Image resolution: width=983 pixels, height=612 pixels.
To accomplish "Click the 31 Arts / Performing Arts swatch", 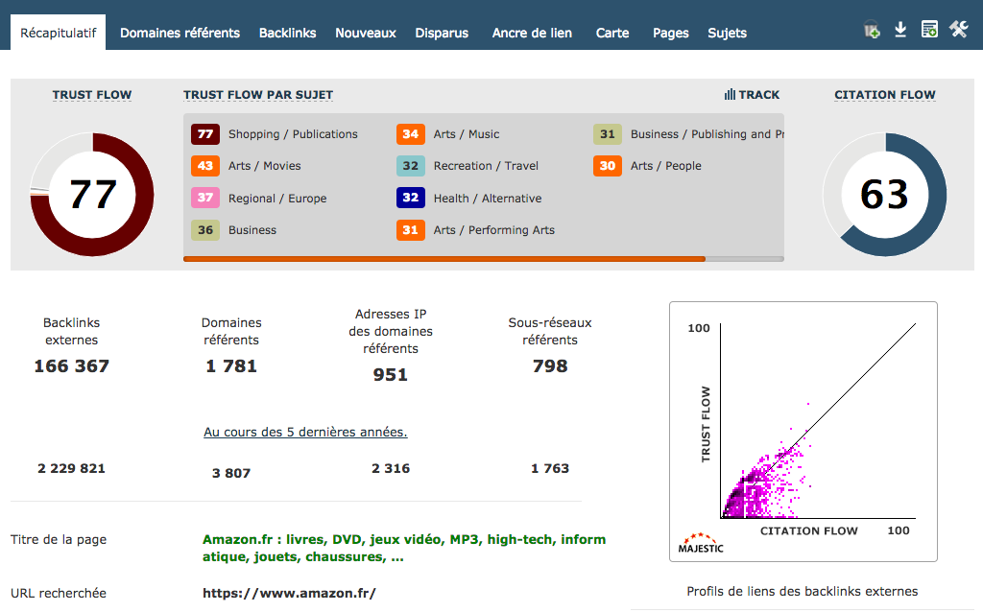I will (411, 230).
